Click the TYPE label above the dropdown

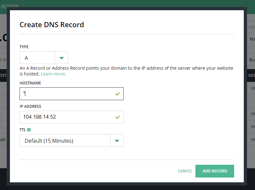coord(24,47)
